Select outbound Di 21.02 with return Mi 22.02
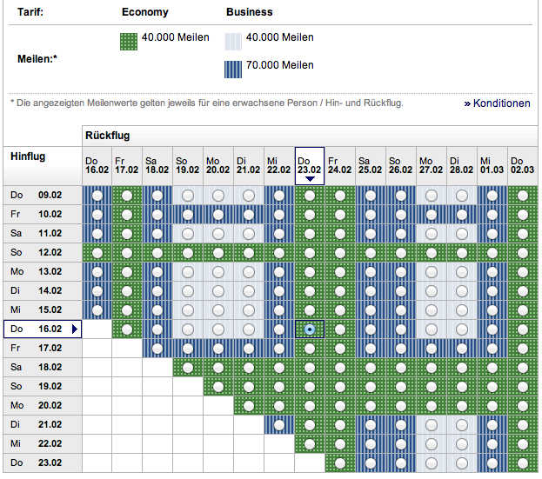The width and height of the screenshot is (542, 479). [279, 425]
